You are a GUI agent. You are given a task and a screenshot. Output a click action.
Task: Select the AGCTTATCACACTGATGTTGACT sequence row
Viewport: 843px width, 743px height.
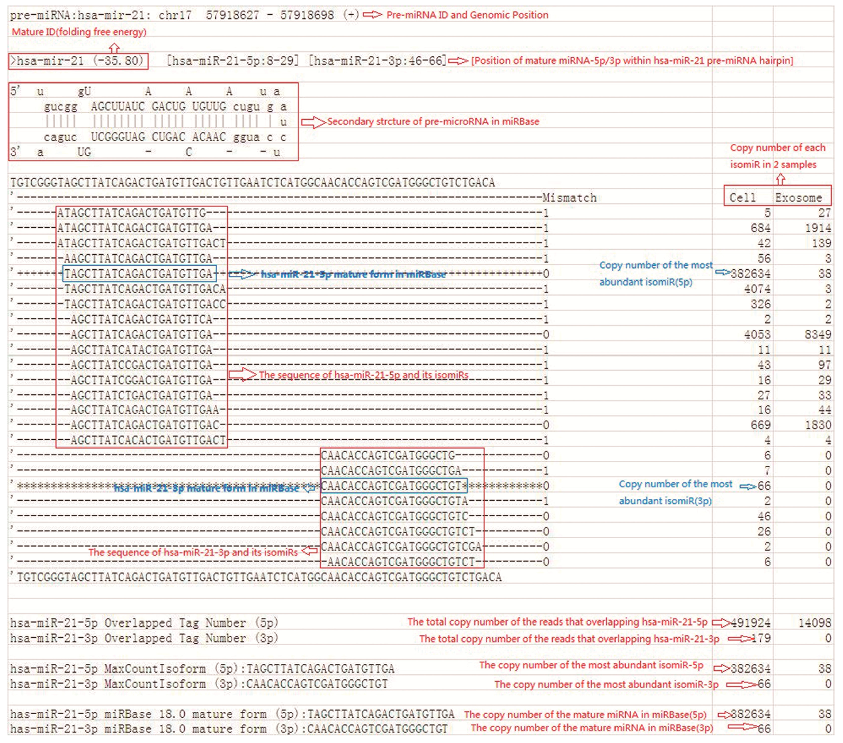point(148,440)
